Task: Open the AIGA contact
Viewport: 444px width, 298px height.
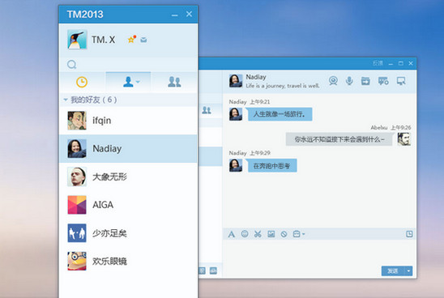Action: coord(128,205)
